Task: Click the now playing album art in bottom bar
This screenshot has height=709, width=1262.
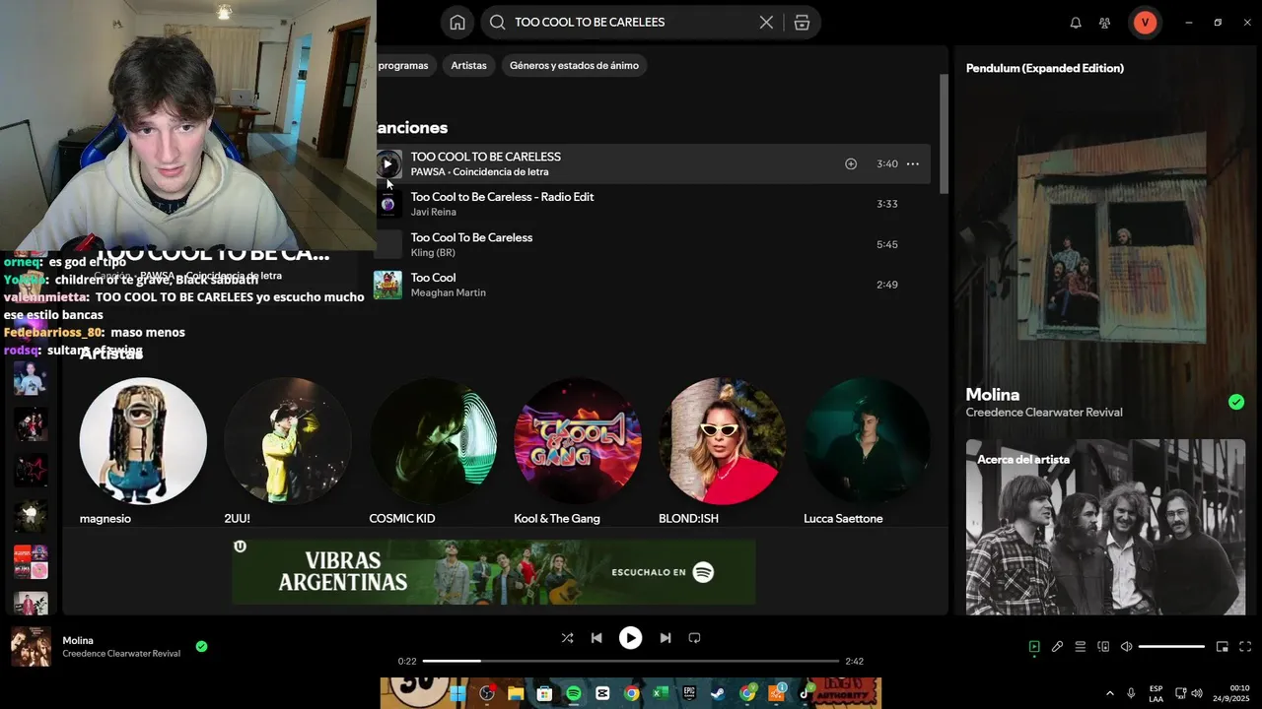Action: (x=31, y=647)
